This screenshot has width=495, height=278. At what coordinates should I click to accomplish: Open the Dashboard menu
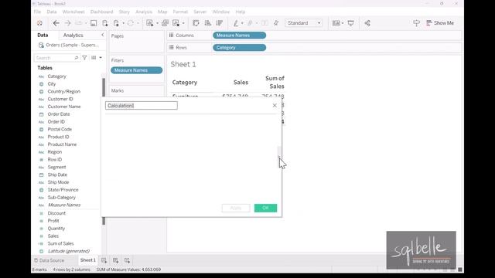pyautogui.click(x=101, y=12)
